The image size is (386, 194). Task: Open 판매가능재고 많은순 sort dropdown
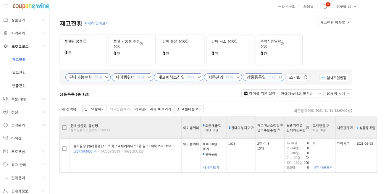pos(301,94)
